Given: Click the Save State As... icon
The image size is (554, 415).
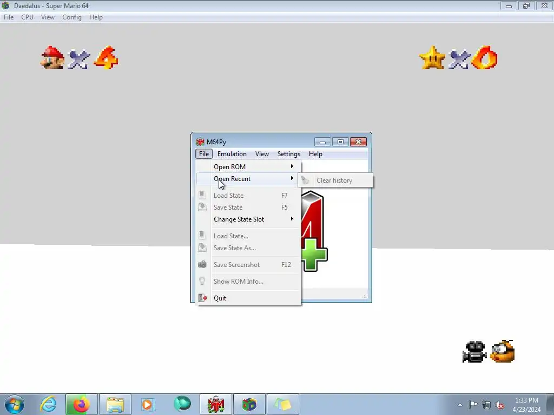Looking at the screenshot, I should 202,247.
